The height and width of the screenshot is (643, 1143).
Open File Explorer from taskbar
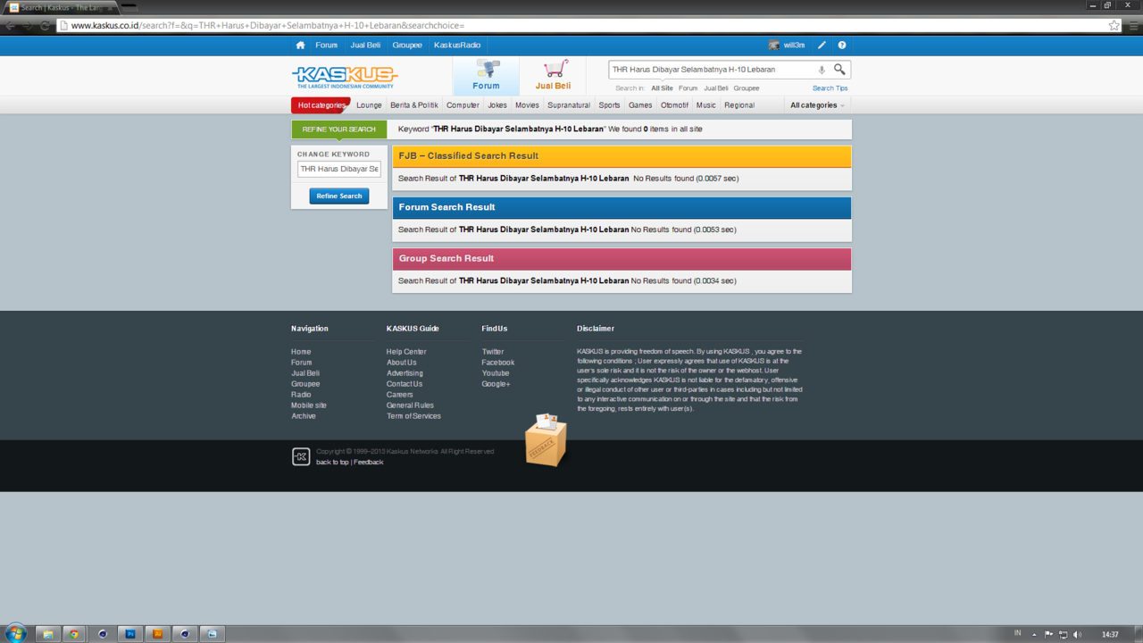point(47,633)
